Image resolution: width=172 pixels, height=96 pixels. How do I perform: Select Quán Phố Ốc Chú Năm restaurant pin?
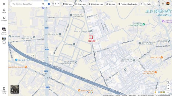[26, 67]
